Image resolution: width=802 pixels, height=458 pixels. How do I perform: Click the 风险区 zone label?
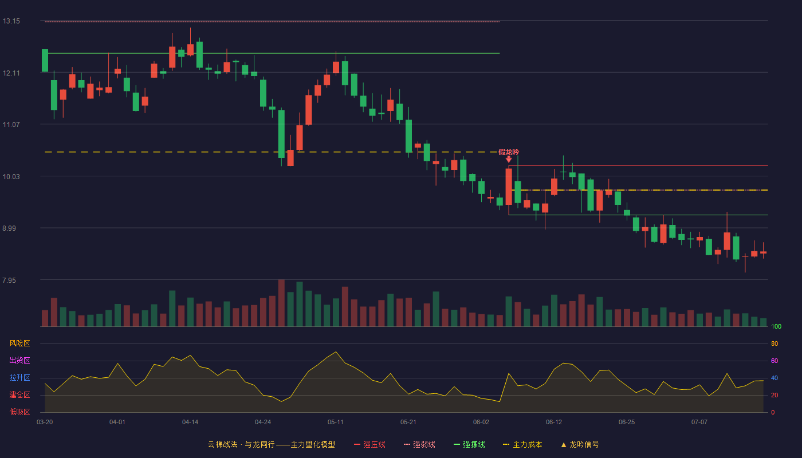point(19,343)
